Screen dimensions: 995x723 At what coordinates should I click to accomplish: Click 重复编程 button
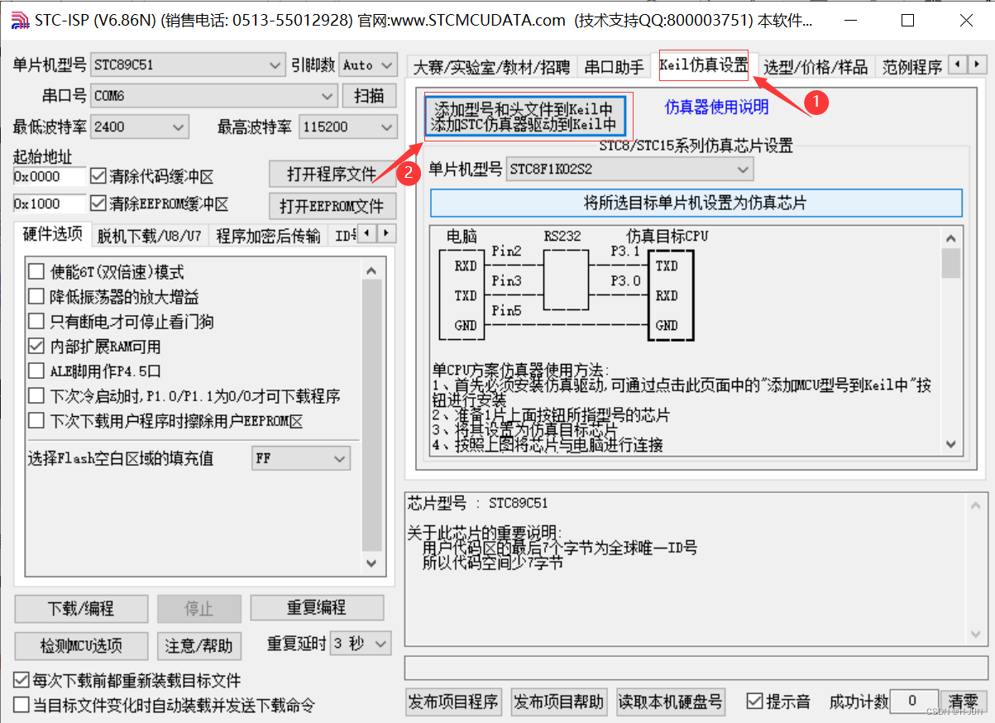click(x=317, y=608)
